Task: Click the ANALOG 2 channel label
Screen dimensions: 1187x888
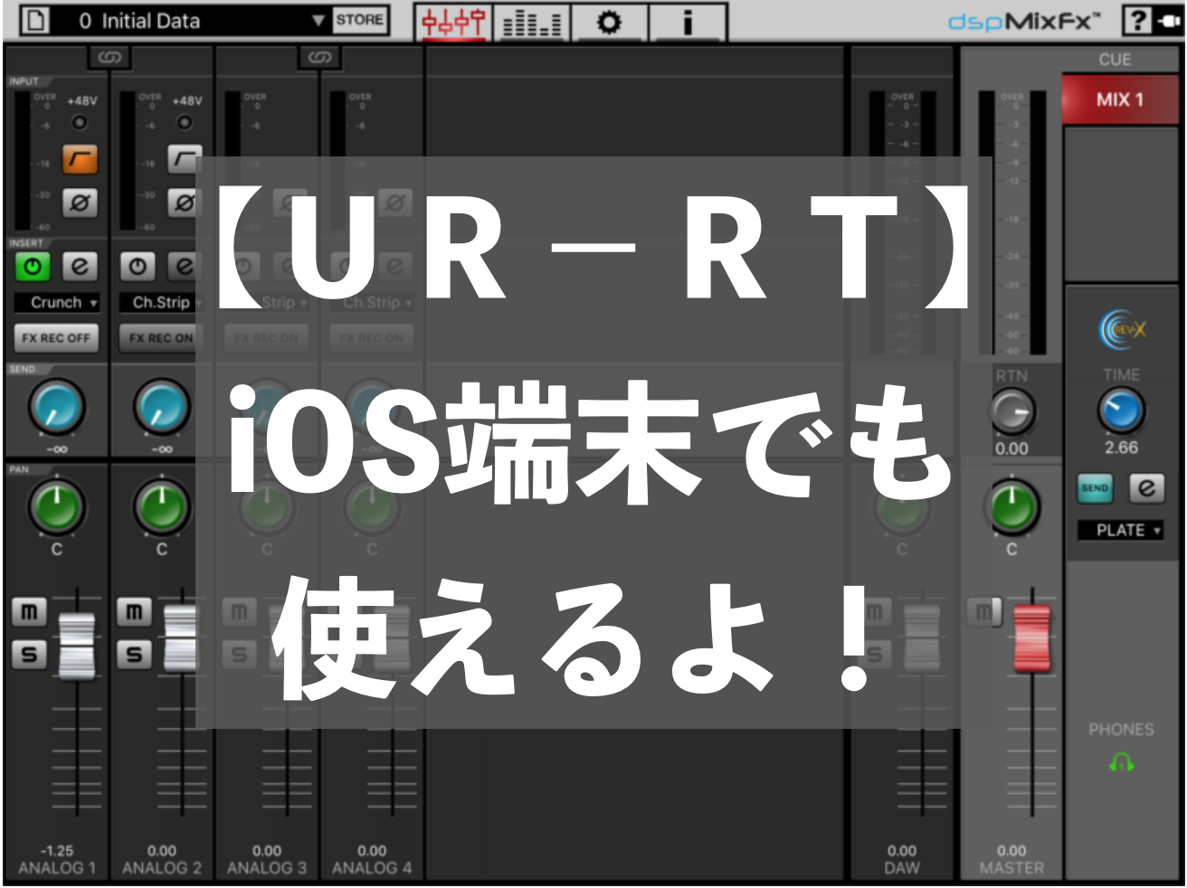Action: 162,868
